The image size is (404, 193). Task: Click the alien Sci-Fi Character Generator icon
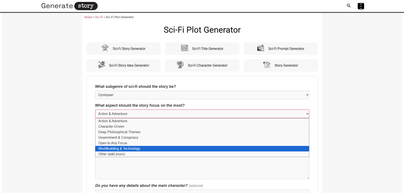[180, 65]
